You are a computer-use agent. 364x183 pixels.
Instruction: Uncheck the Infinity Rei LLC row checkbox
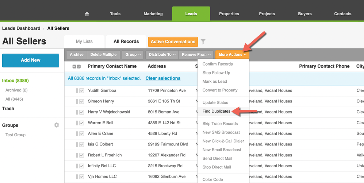(81, 166)
